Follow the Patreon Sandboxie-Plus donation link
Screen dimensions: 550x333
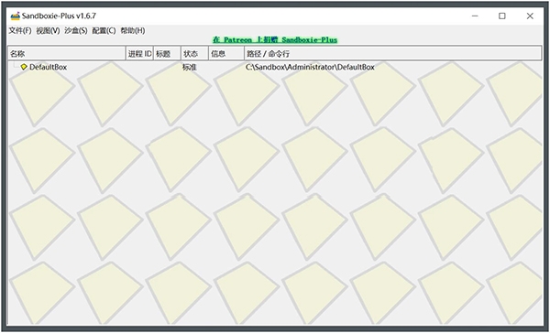[x=275, y=40]
